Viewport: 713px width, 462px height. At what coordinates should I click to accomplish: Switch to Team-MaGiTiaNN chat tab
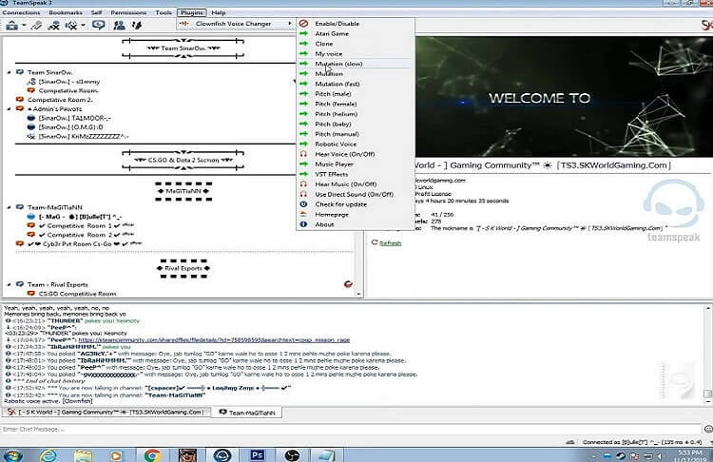247,413
